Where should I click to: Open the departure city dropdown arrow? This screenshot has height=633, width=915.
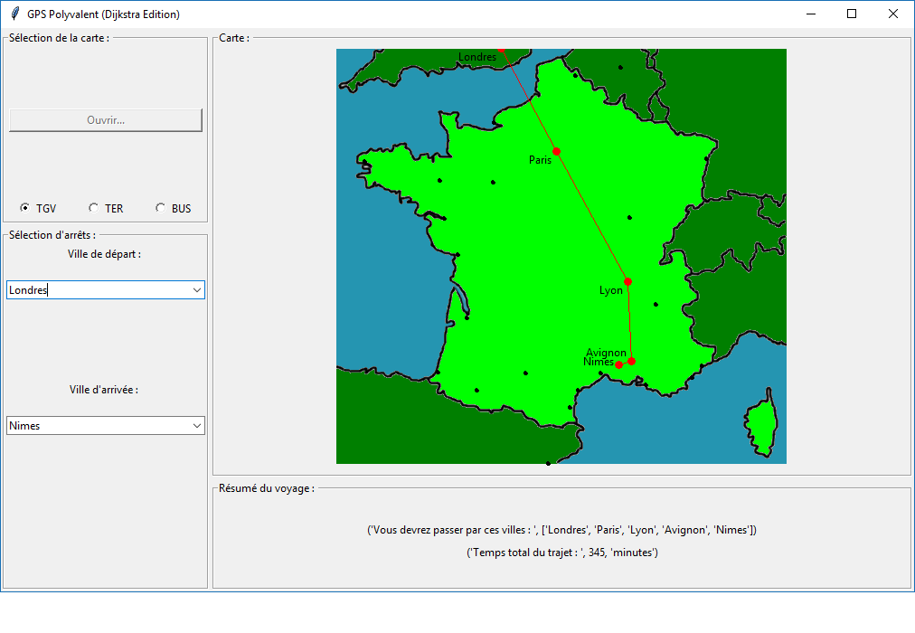(197, 290)
